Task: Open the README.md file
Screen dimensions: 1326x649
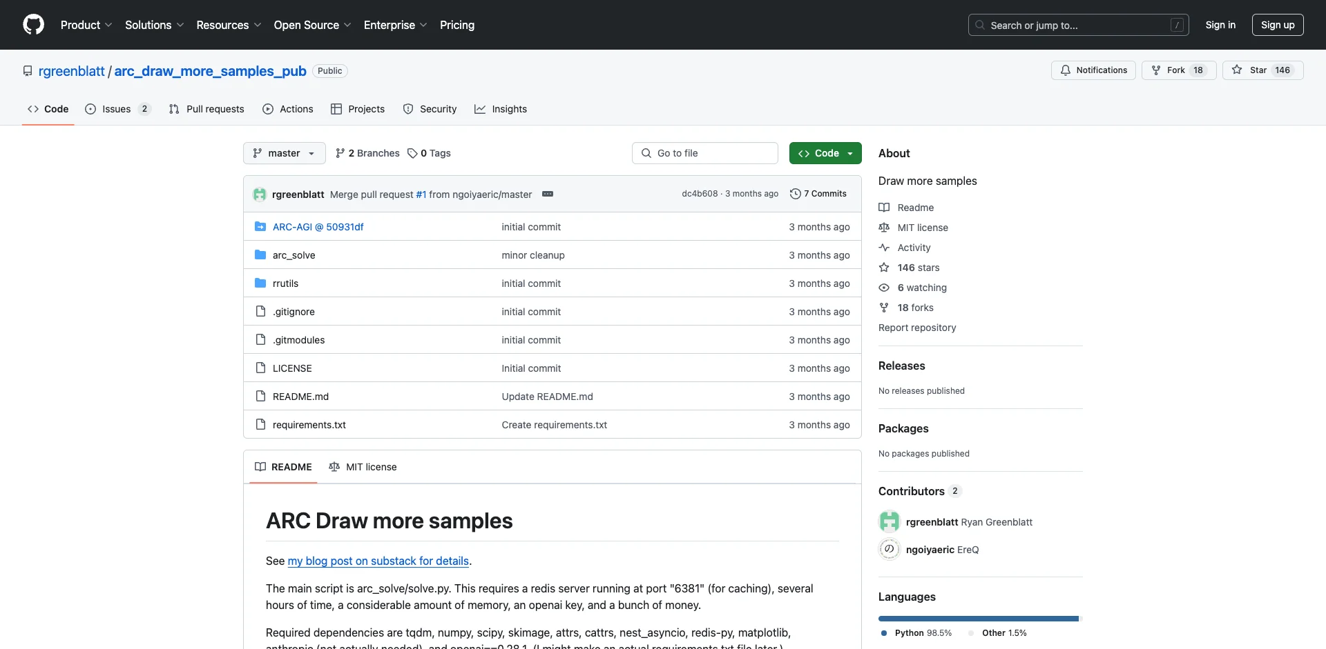Action: 300,397
